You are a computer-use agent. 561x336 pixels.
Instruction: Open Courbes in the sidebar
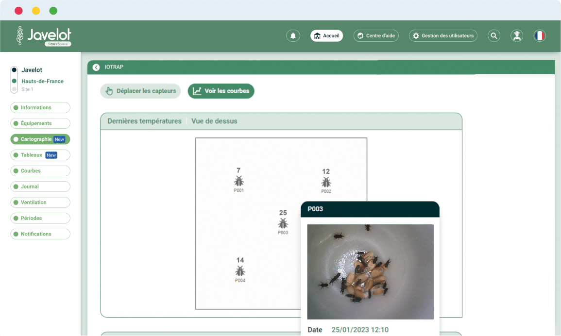[x=40, y=171]
